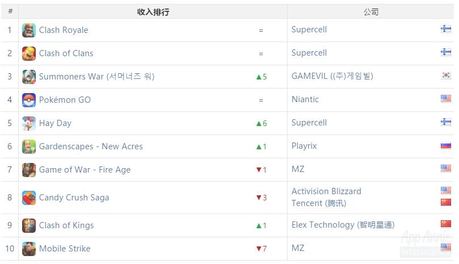459x264 pixels.
Task: Click South Korea flag next to GAMEVIL
Action: (x=446, y=76)
